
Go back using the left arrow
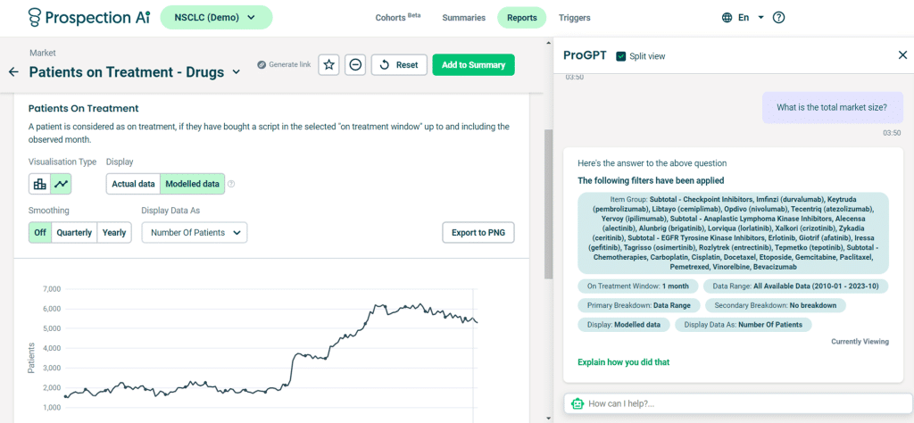point(13,72)
